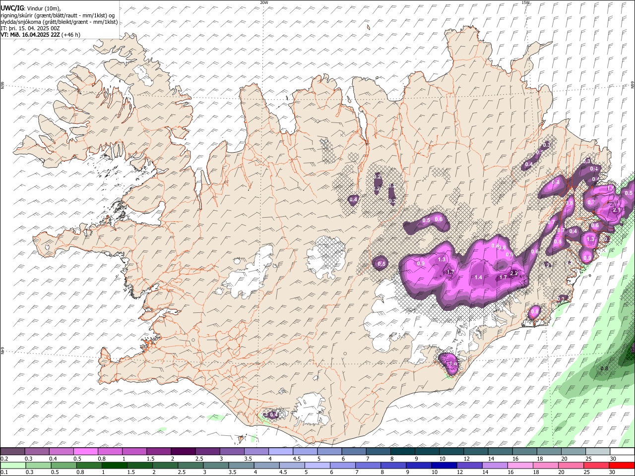Click lower legend swatch between 7 and 8

pos(367,466)
